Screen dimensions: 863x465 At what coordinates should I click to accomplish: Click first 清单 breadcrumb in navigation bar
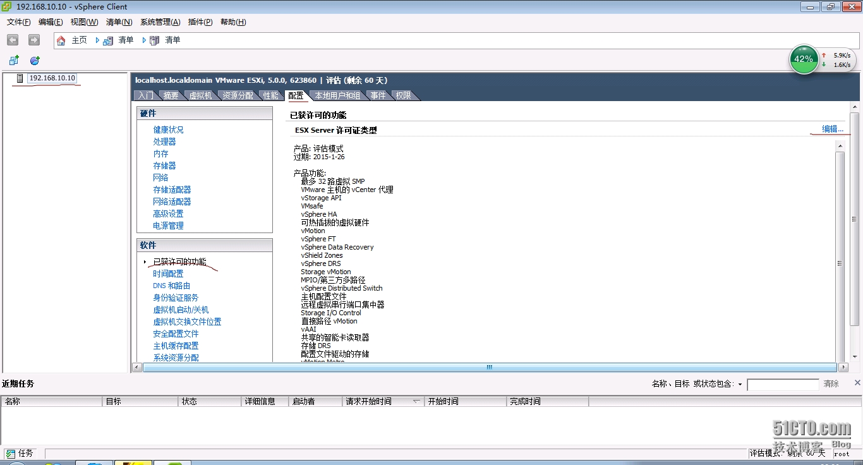point(126,40)
